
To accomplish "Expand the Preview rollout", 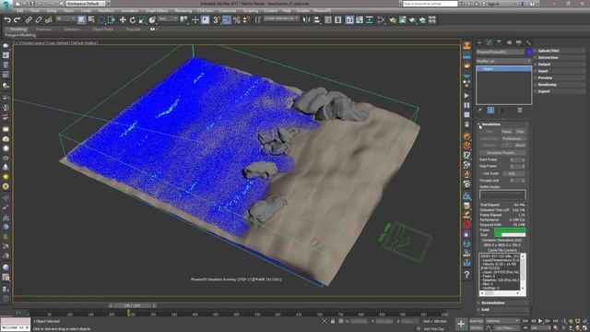I will pos(560,77).
